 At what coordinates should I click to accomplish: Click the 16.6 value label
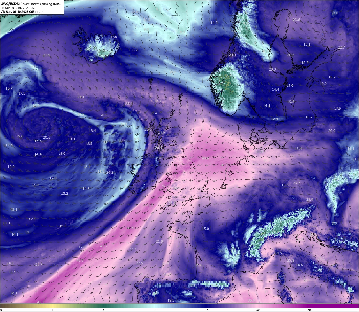click(11, 167)
